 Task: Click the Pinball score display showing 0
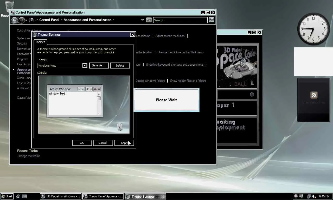tap(237, 95)
